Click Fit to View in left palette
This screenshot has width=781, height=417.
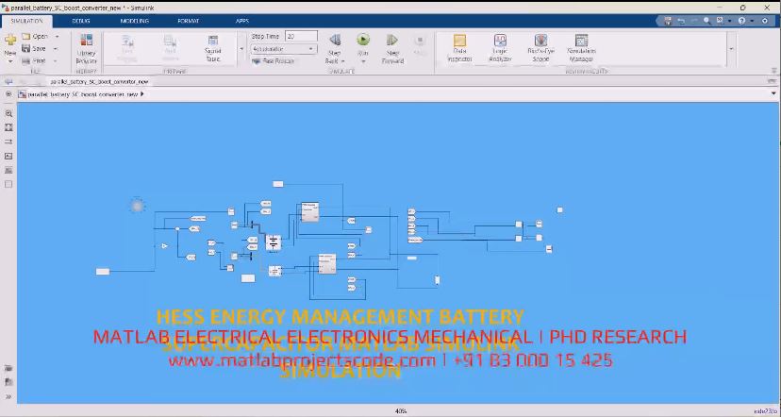click(x=8, y=126)
